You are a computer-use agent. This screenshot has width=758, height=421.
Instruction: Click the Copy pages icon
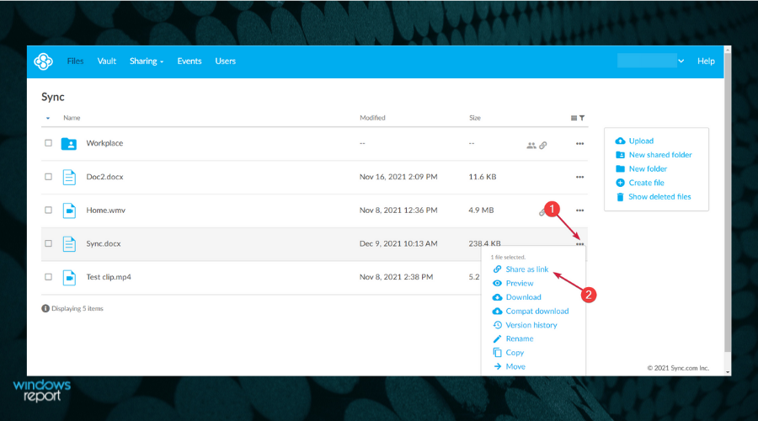[497, 352]
